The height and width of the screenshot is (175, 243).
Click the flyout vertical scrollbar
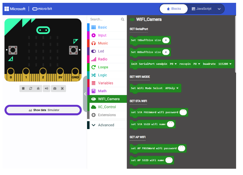[235, 44]
